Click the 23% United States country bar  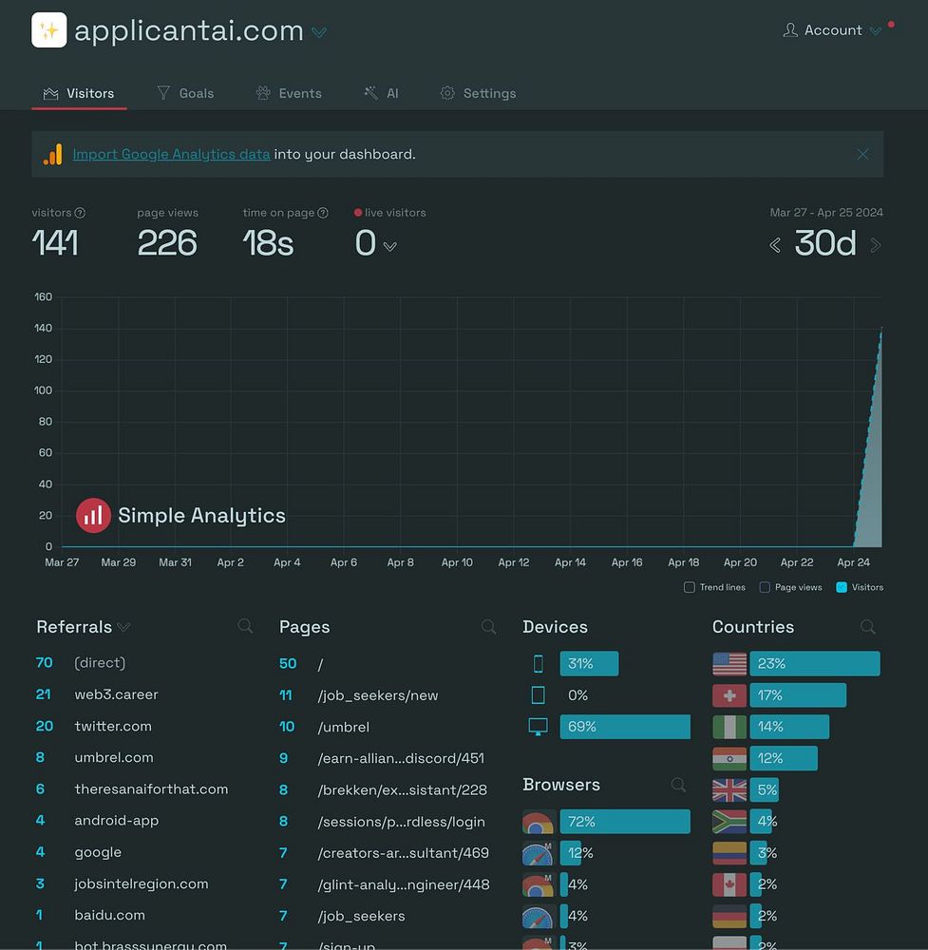[815, 663]
